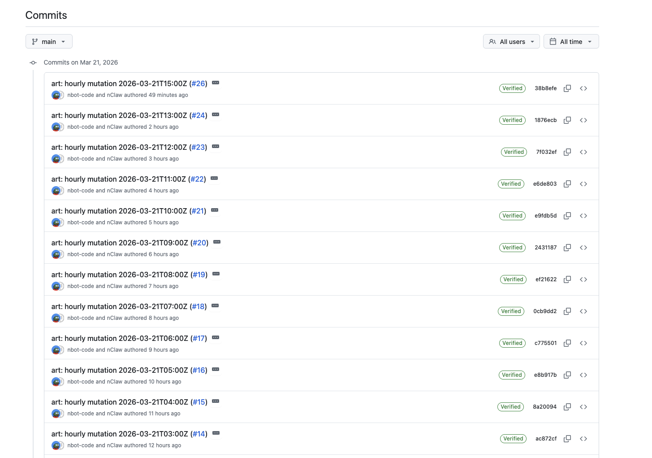Expand the commit description ellipsis for #26
This screenshot has width=652, height=458.
click(x=216, y=83)
